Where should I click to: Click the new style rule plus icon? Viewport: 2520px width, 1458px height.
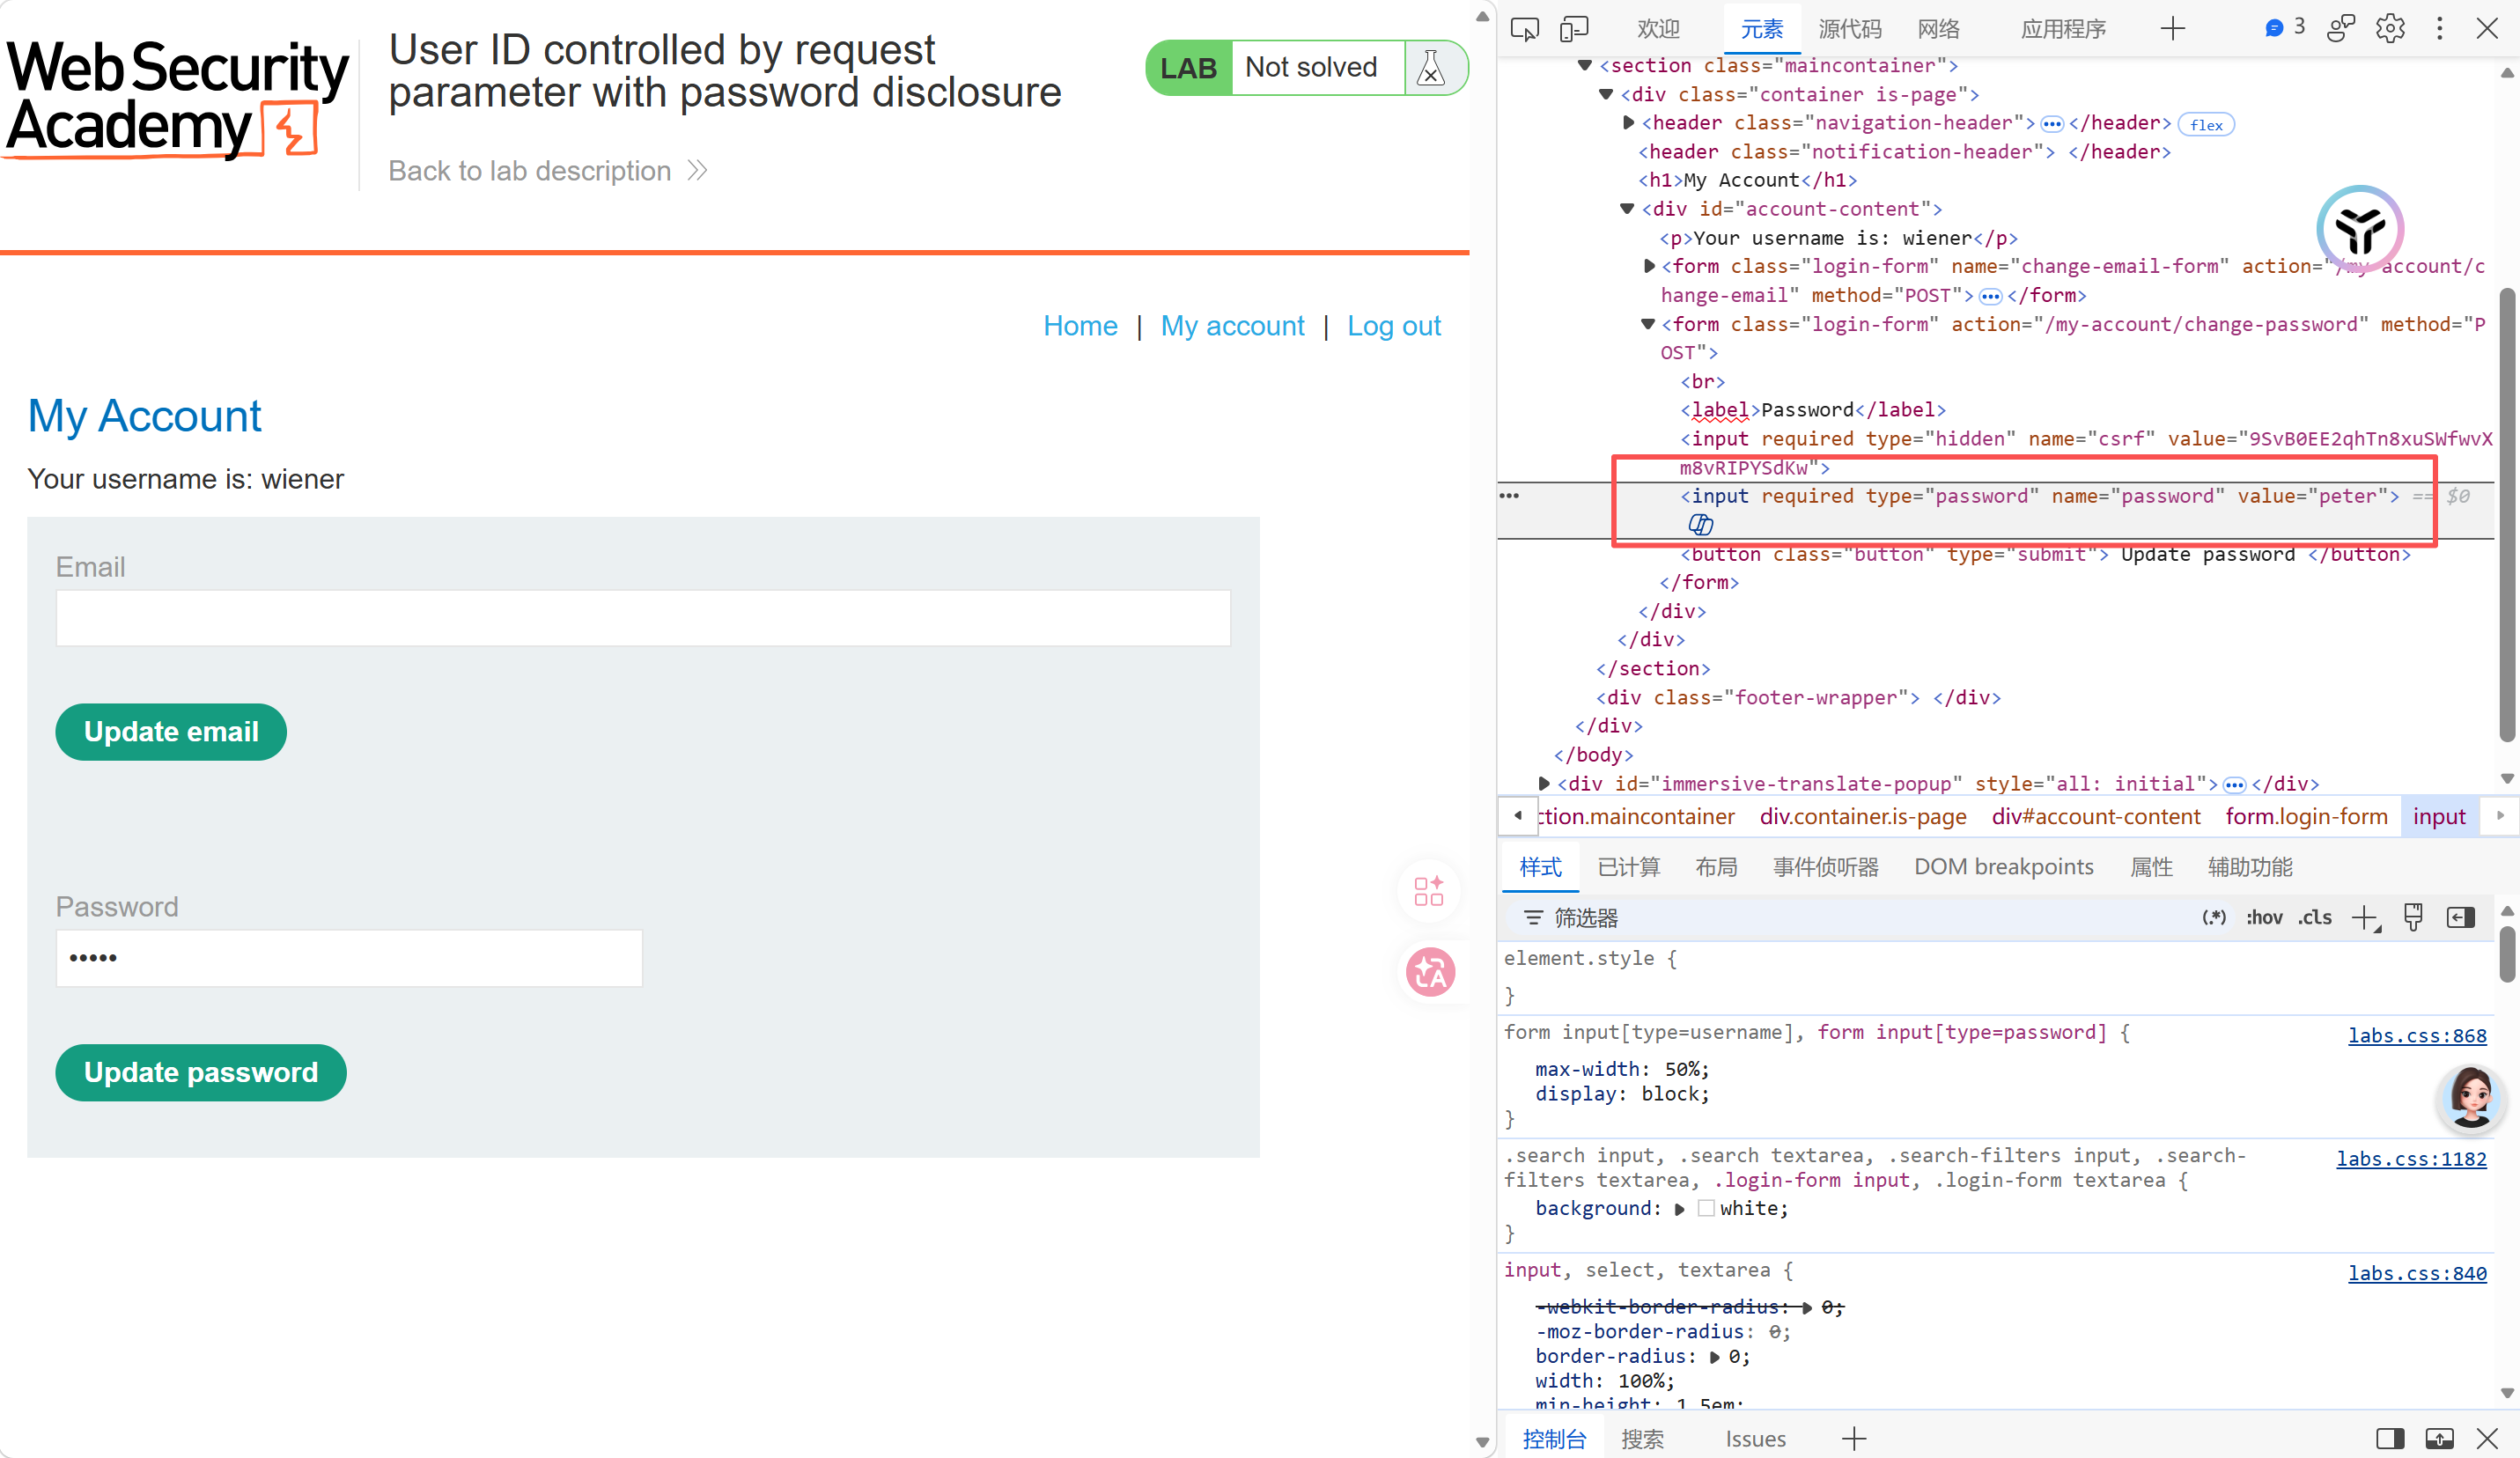coord(2365,918)
